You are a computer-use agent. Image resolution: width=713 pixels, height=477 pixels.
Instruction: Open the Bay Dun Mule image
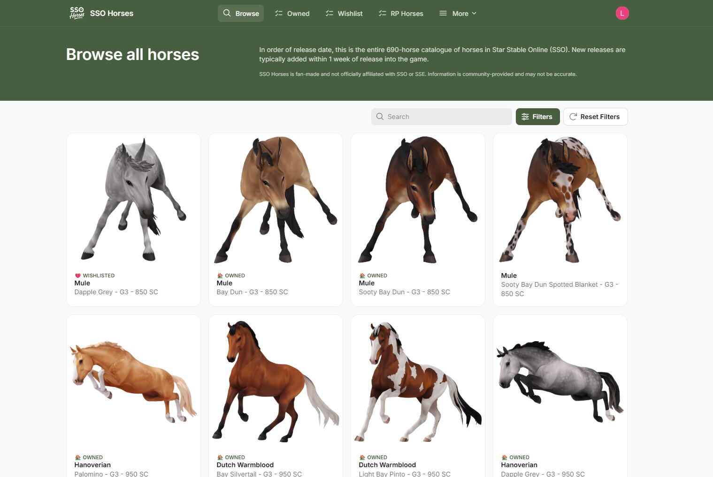pos(276,200)
